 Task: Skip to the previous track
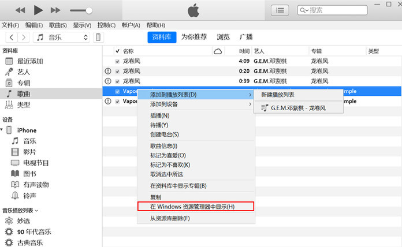(x=21, y=10)
